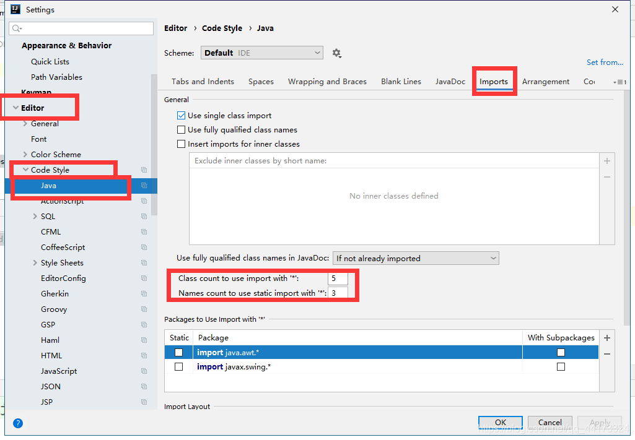Click the search magnifier icon in settings

(17, 28)
